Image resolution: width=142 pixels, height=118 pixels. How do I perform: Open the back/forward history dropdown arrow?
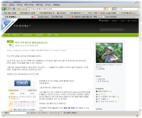pyautogui.click(x=10, y=9)
